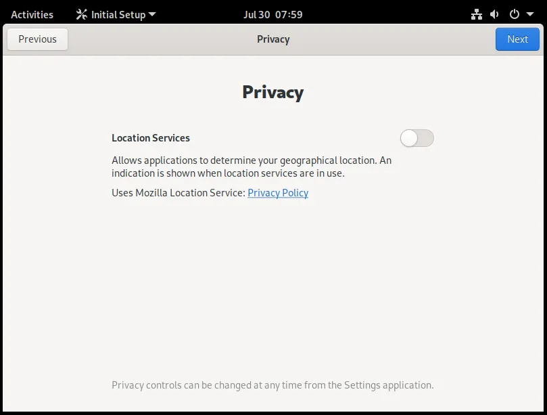Image resolution: width=547 pixels, height=415 pixels.
Task: Enable the Location Services switch
Action: click(x=417, y=138)
